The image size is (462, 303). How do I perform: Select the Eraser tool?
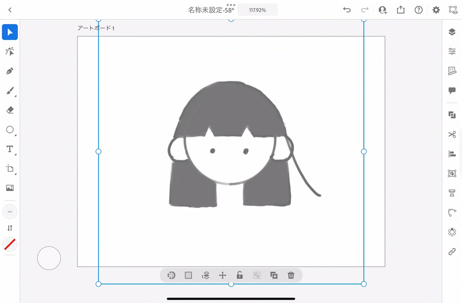pos(10,110)
